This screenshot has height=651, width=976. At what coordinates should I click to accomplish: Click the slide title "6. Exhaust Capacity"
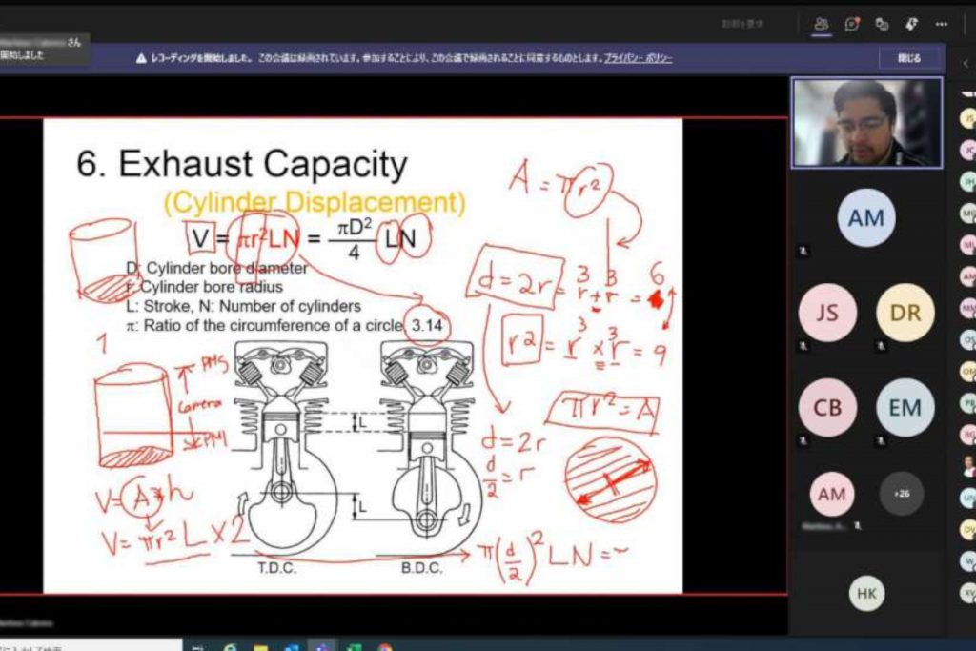(x=241, y=164)
